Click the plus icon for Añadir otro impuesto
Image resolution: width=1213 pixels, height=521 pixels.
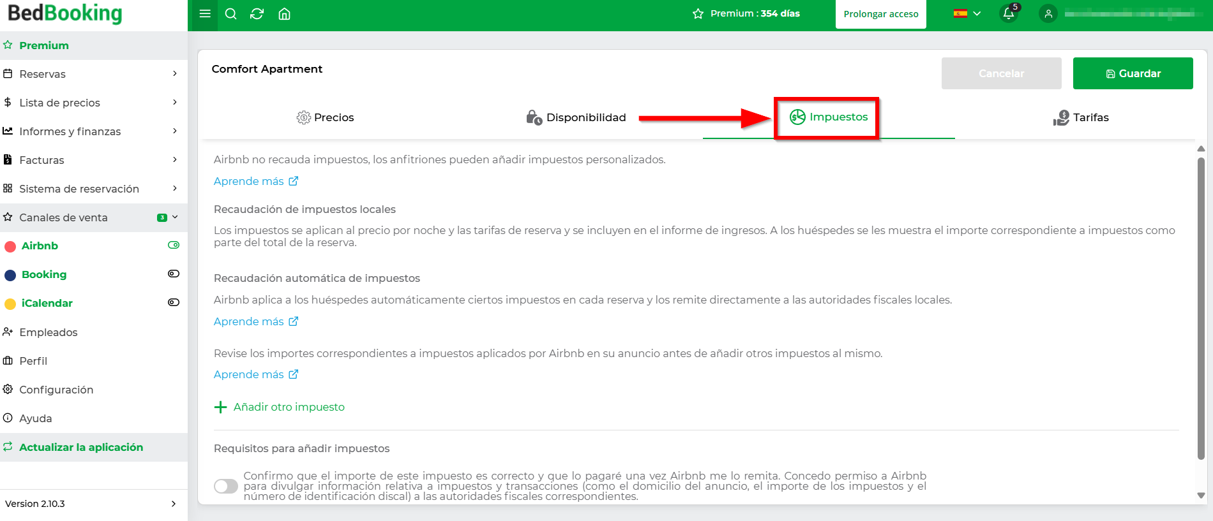(x=220, y=407)
